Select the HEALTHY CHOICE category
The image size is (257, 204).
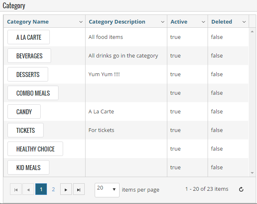tap(35, 149)
